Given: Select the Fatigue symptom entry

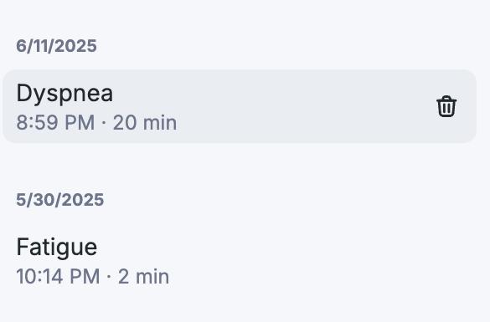Looking at the screenshot, I should [240, 261].
